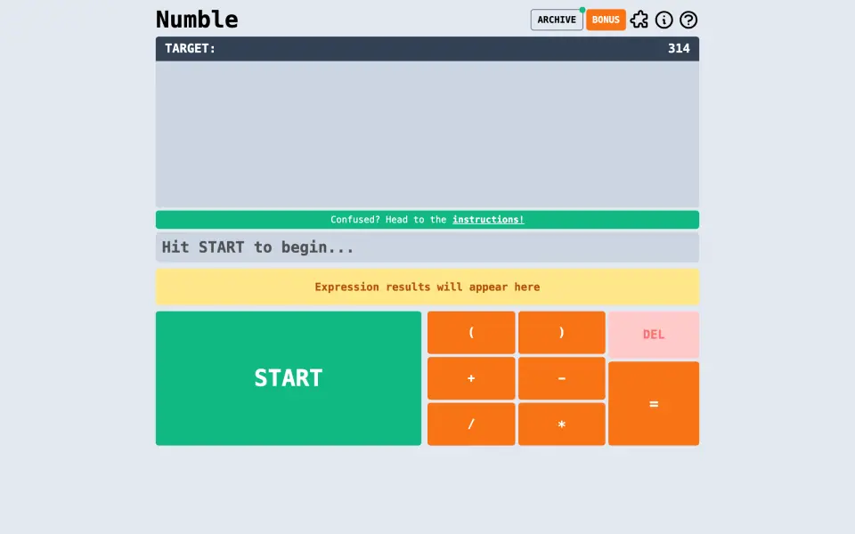Click the target value 314

pyautogui.click(x=679, y=48)
